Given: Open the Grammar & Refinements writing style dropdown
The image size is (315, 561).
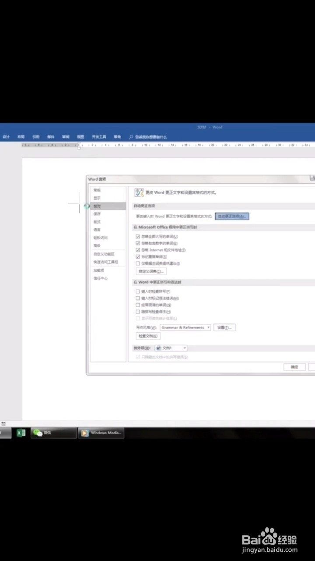Looking at the screenshot, I should (185, 327).
